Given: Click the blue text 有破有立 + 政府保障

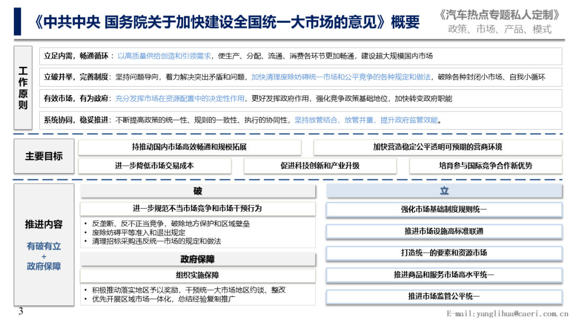Looking at the screenshot, I should [44, 256].
